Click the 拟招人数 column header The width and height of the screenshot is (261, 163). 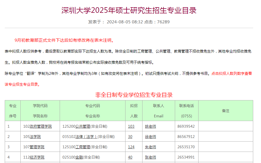[x=134, y=111]
